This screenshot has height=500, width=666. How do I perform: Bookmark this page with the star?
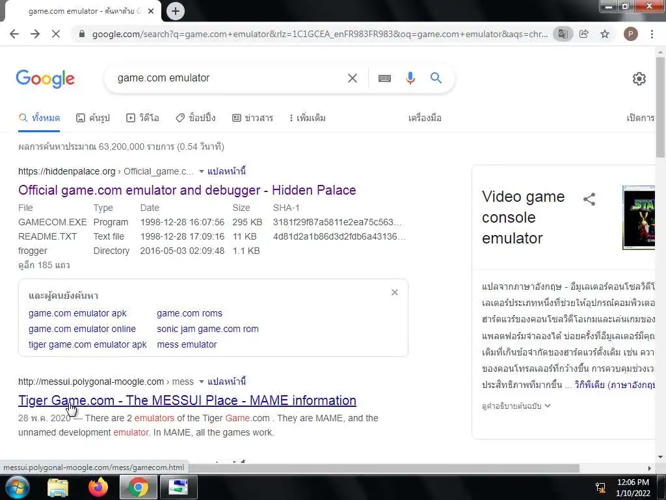[605, 34]
